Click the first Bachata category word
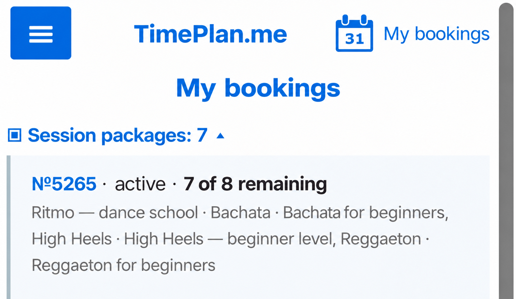516x299 pixels. (x=240, y=212)
